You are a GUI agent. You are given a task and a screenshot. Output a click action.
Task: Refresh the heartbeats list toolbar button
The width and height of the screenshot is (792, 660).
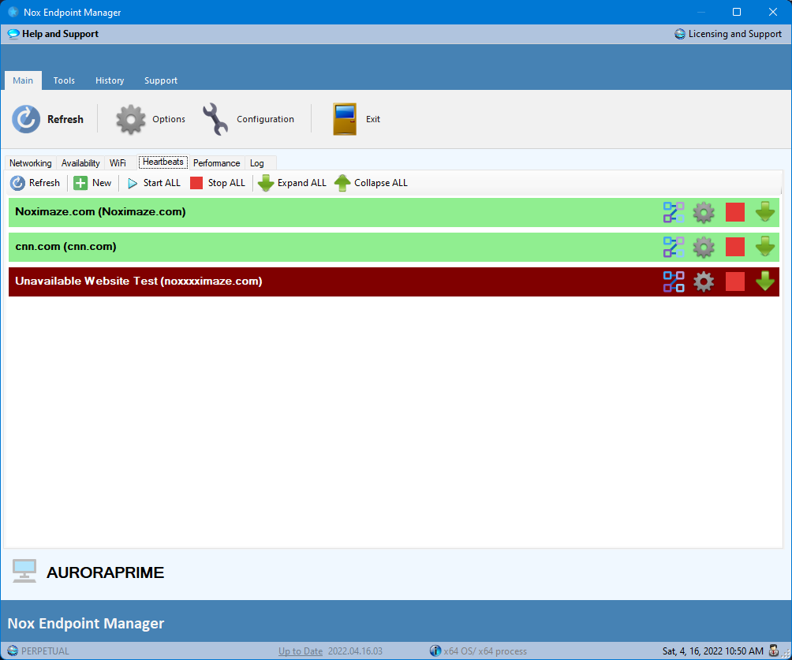tap(35, 183)
